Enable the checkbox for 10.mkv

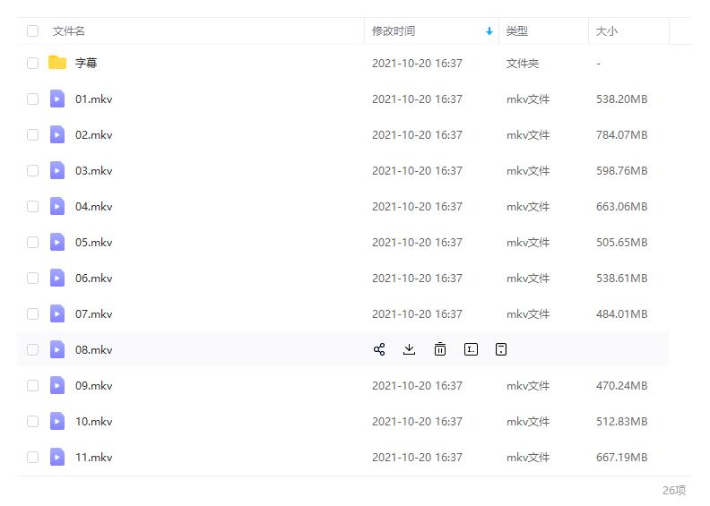click(x=32, y=421)
